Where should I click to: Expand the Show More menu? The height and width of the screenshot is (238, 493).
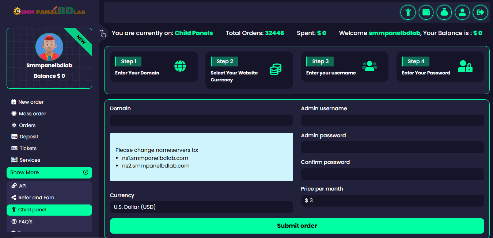click(49, 172)
